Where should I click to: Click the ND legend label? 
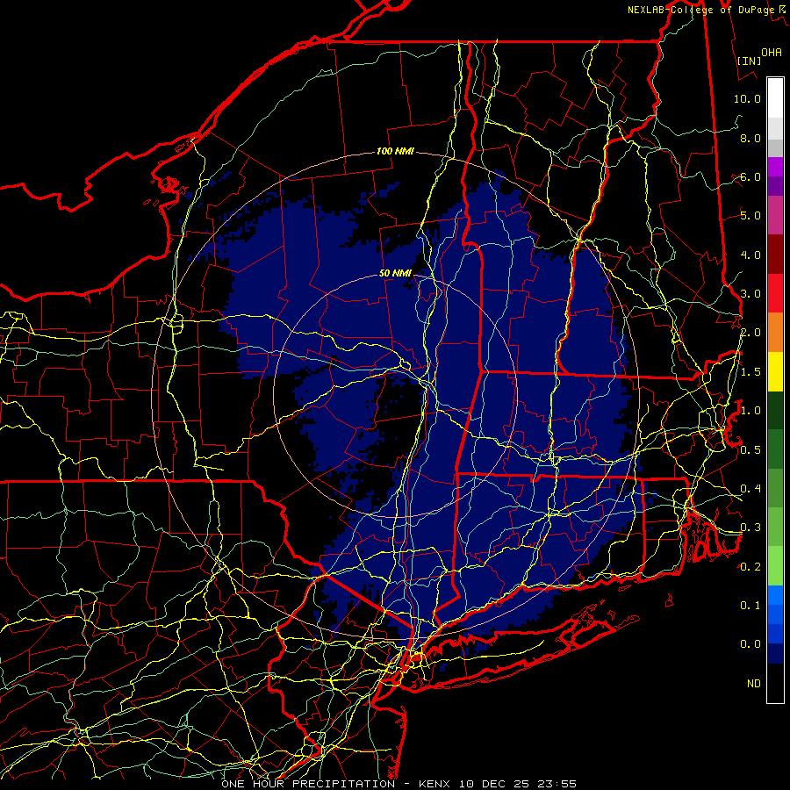(754, 684)
